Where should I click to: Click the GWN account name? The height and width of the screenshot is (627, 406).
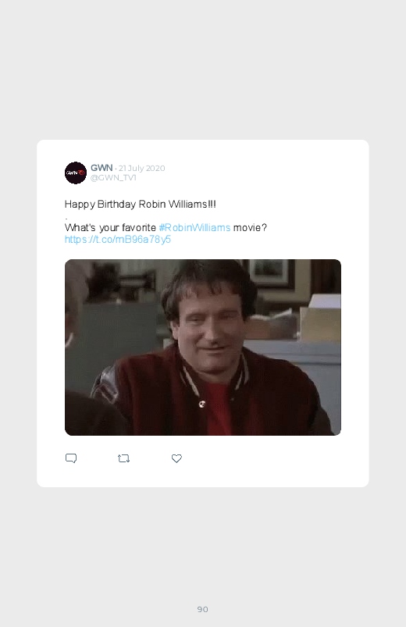101,168
